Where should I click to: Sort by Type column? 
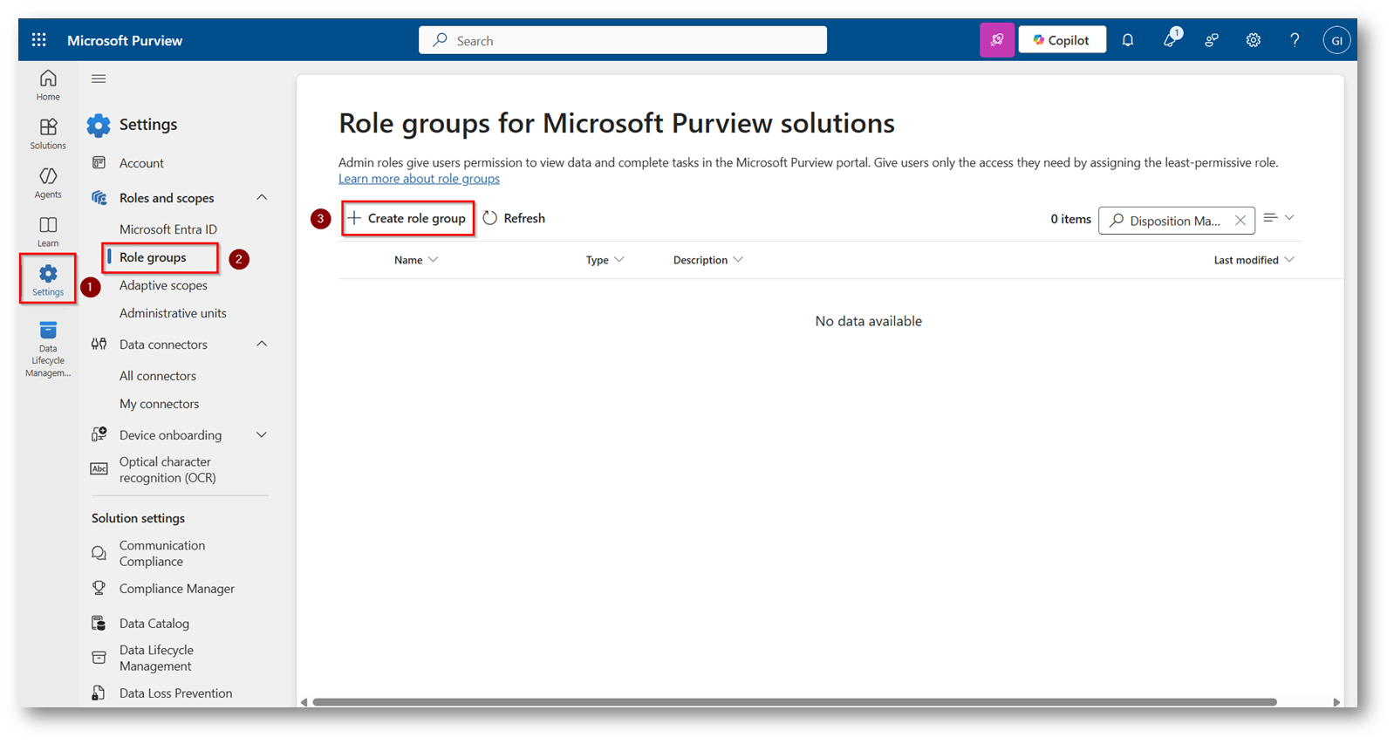tap(605, 260)
